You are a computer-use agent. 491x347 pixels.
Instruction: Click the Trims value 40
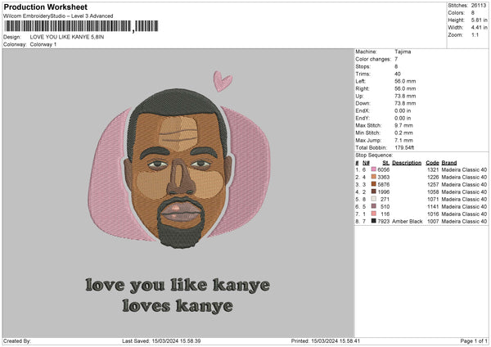click(x=398, y=74)
